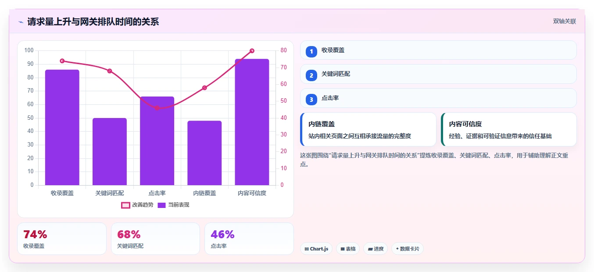The width and height of the screenshot is (594, 272).
Task: Click the 进度 tag chip
Action: coord(376,249)
